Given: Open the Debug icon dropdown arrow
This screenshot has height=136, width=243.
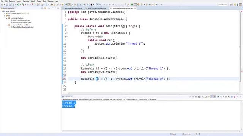Looking at the screenshot, I should pos(16,5).
